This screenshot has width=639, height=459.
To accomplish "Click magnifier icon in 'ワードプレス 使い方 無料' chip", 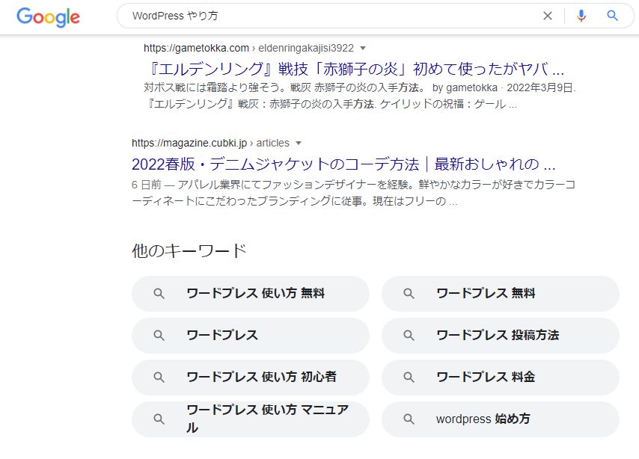I will click(159, 294).
